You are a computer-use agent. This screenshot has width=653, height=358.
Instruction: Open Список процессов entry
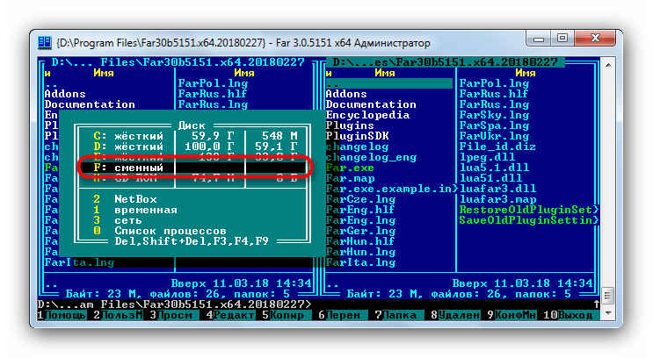(160, 231)
